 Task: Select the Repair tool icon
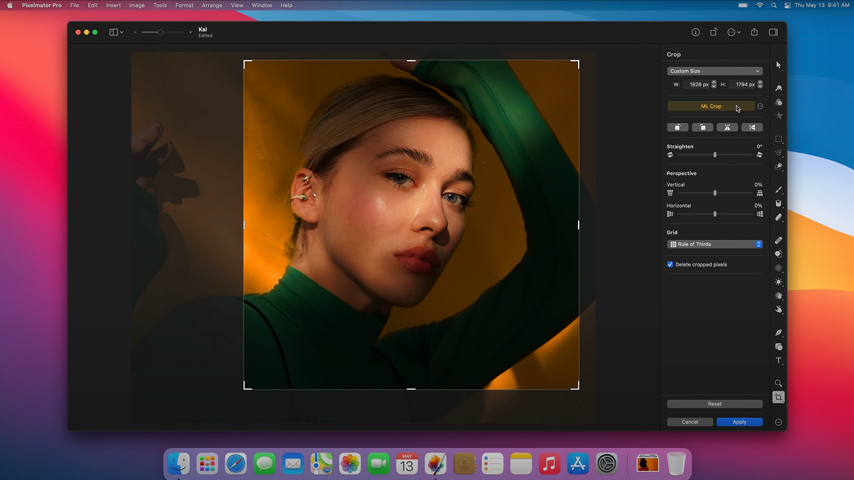pos(779,240)
